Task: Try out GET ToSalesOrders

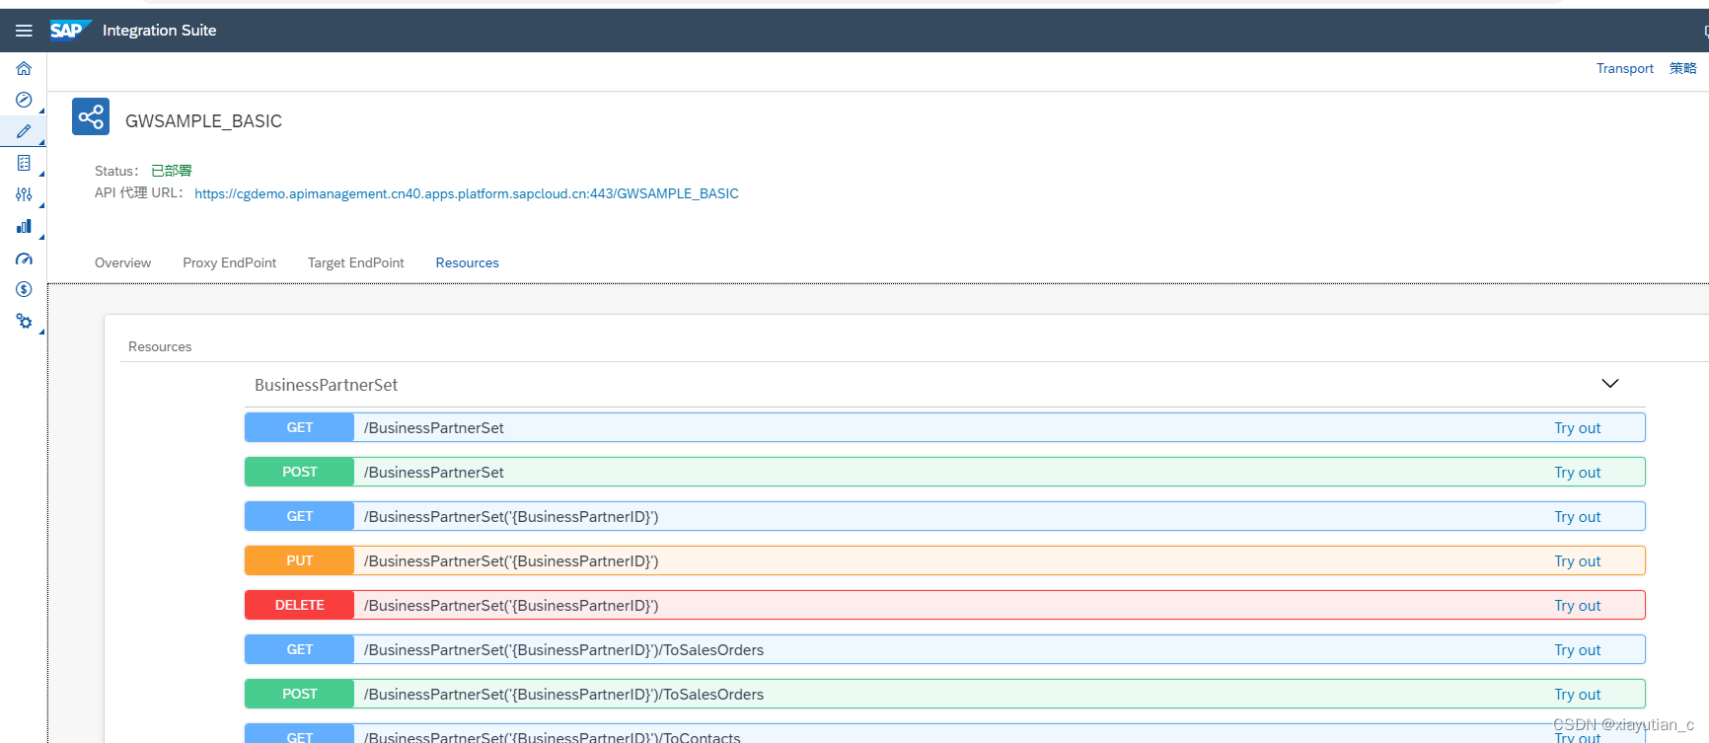Action: coord(1577,650)
